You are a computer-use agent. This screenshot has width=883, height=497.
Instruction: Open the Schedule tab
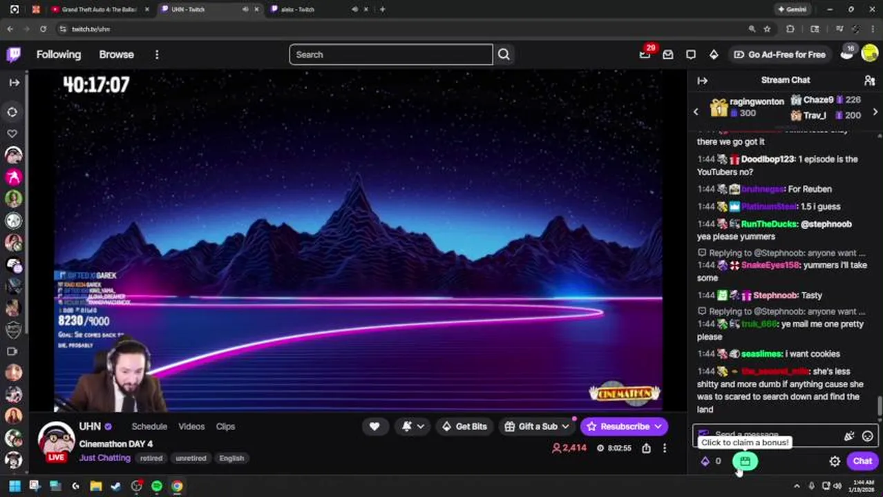point(149,427)
